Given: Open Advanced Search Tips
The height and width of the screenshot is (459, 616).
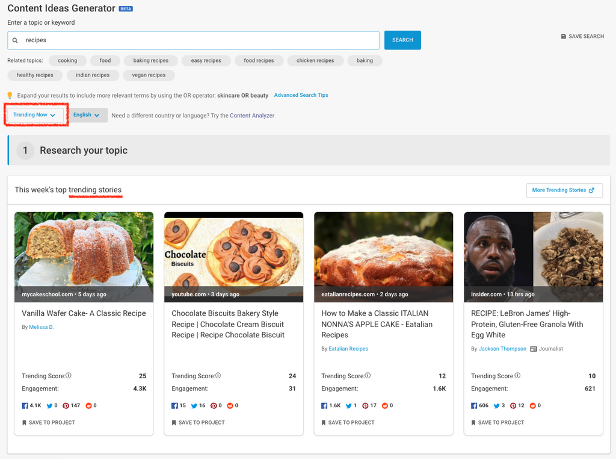Looking at the screenshot, I should (x=301, y=95).
